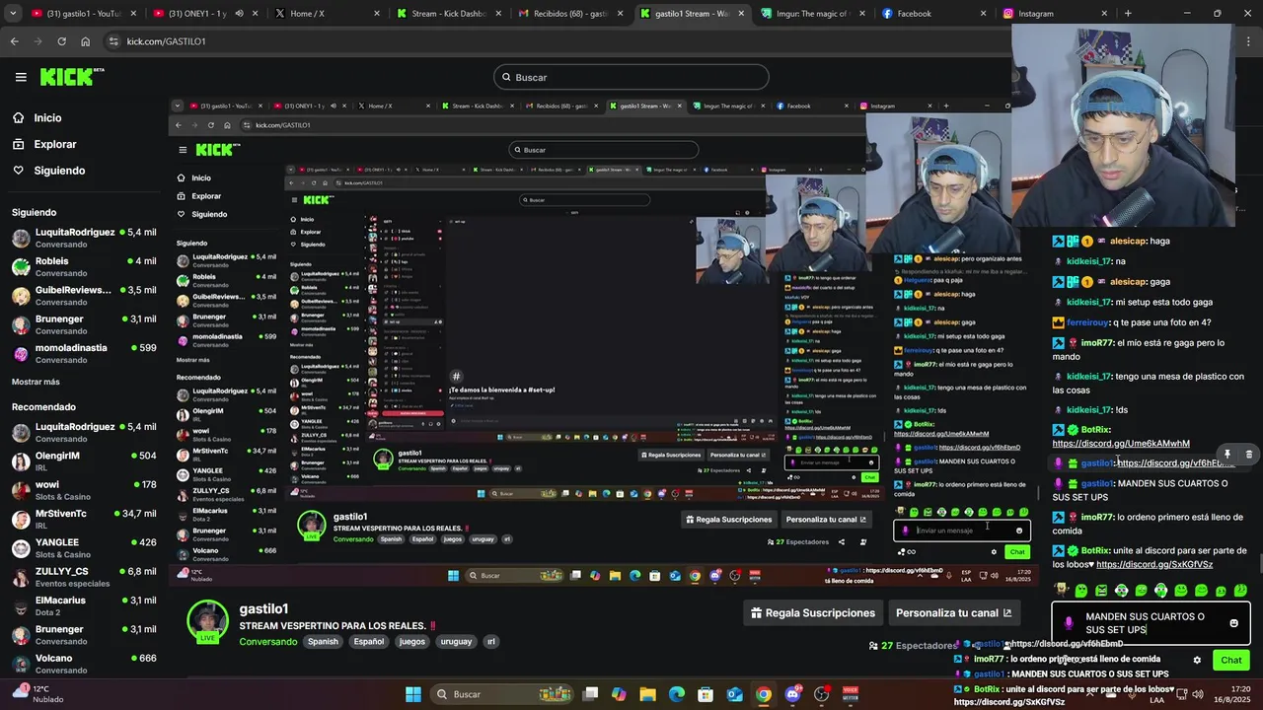
Task: Expand Mostrar más under the main Siguiendo list
Action: [x=36, y=382]
